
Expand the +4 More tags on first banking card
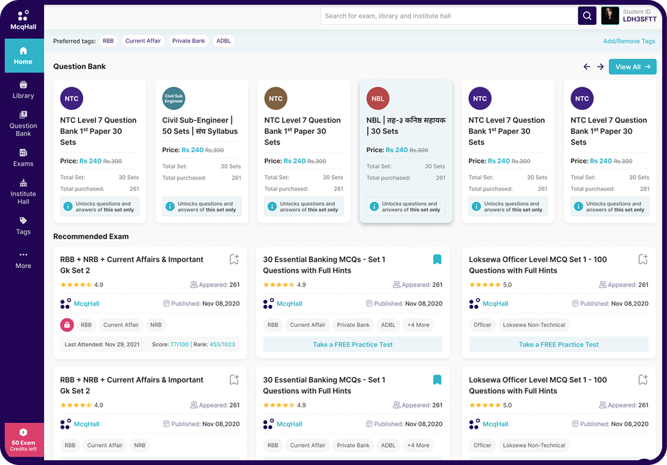418,325
